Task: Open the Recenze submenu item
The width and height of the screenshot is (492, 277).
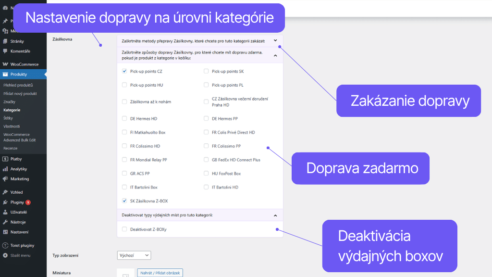Action: (x=11, y=148)
